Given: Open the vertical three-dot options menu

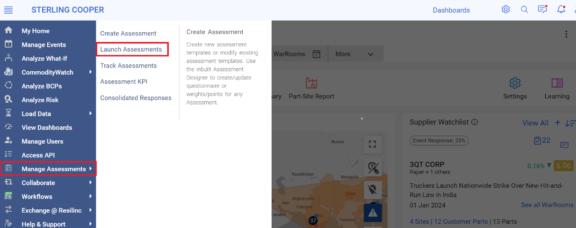Looking at the screenshot, I should (566, 34).
